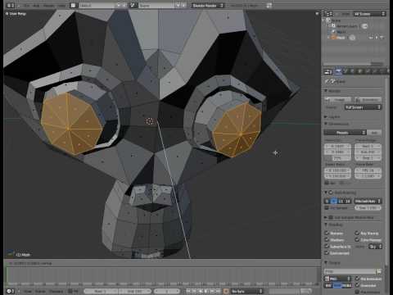Click the file browser icon next to output path

379,271
